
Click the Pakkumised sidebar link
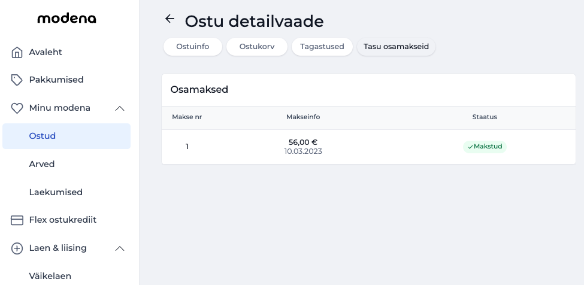click(x=56, y=80)
